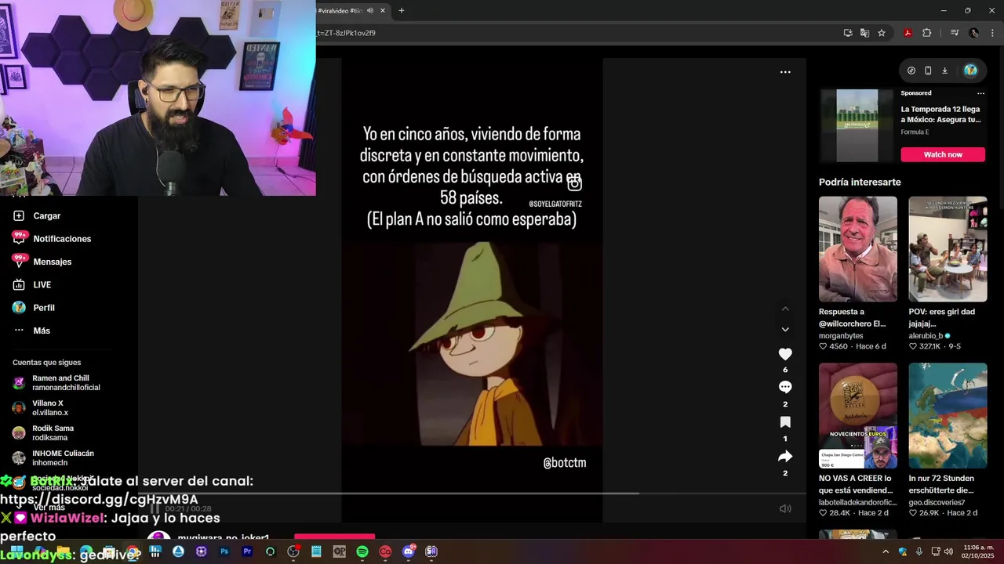
Task: Toggle the video volume speaker icon
Action: (x=785, y=508)
